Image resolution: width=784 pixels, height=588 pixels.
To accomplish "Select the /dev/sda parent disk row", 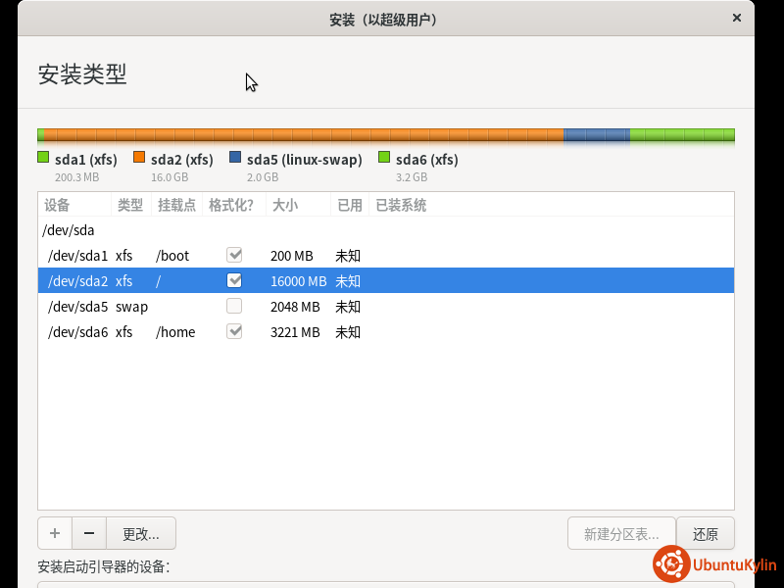I will pos(69,230).
